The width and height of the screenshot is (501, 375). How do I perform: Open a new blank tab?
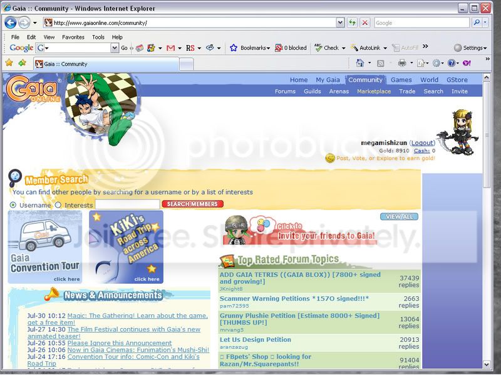[187, 64]
